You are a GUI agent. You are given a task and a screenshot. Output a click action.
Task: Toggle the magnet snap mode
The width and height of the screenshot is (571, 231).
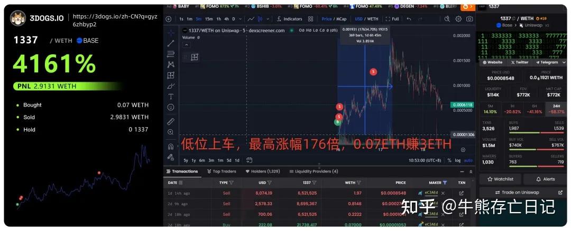point(170,147)
